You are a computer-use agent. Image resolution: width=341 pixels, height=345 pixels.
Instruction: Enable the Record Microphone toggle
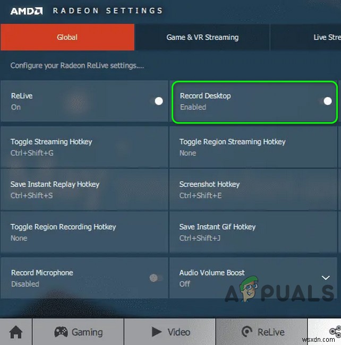(x=156, y=278)
